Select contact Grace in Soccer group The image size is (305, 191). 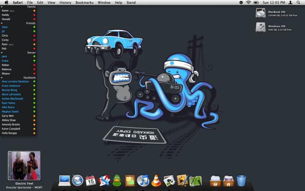tap(19, 61)
